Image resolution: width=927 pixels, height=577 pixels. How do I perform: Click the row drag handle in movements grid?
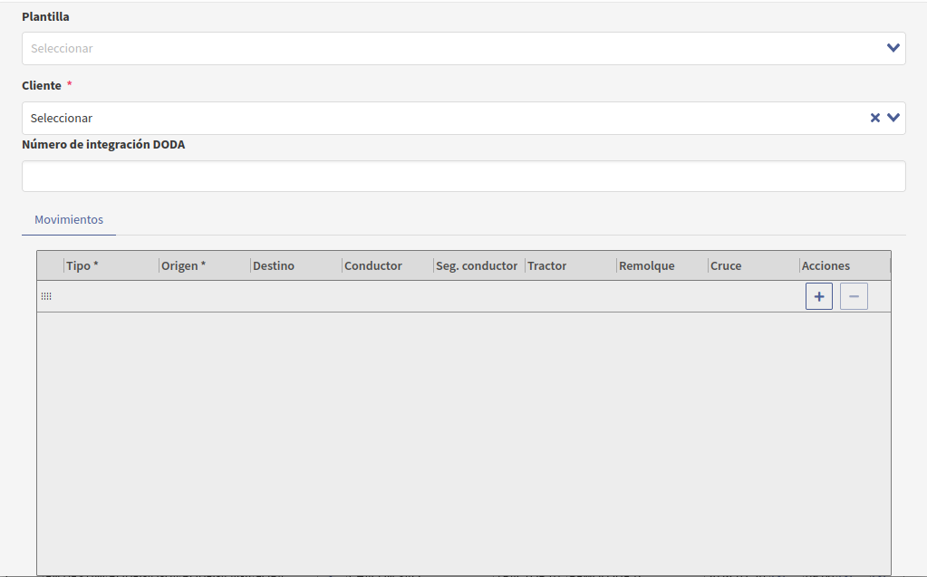46,296
